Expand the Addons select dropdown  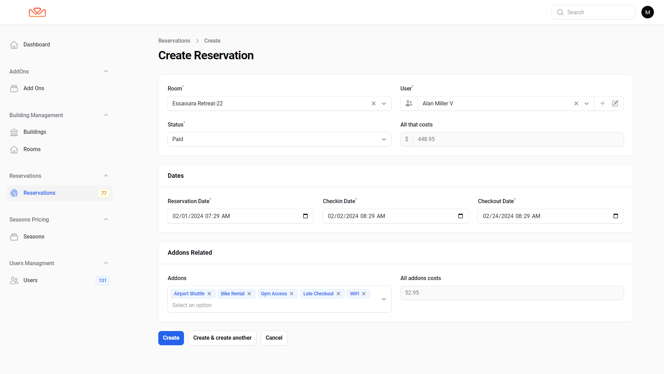pyautogui.click(x=384, y=299)
